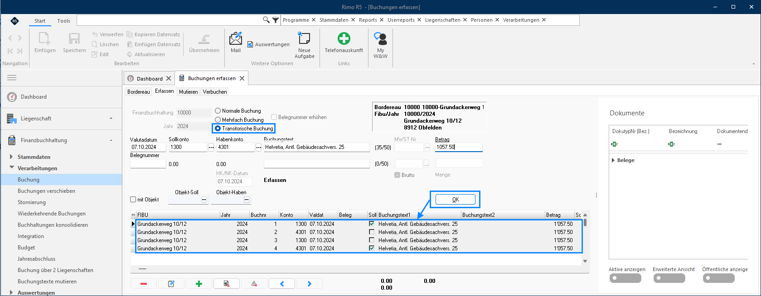Click the Mail envelope icon

236,38
